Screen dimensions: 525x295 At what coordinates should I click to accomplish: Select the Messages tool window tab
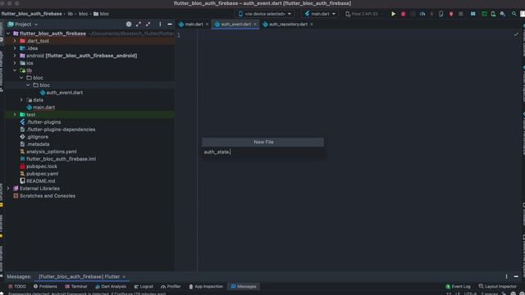coord(244,286)
